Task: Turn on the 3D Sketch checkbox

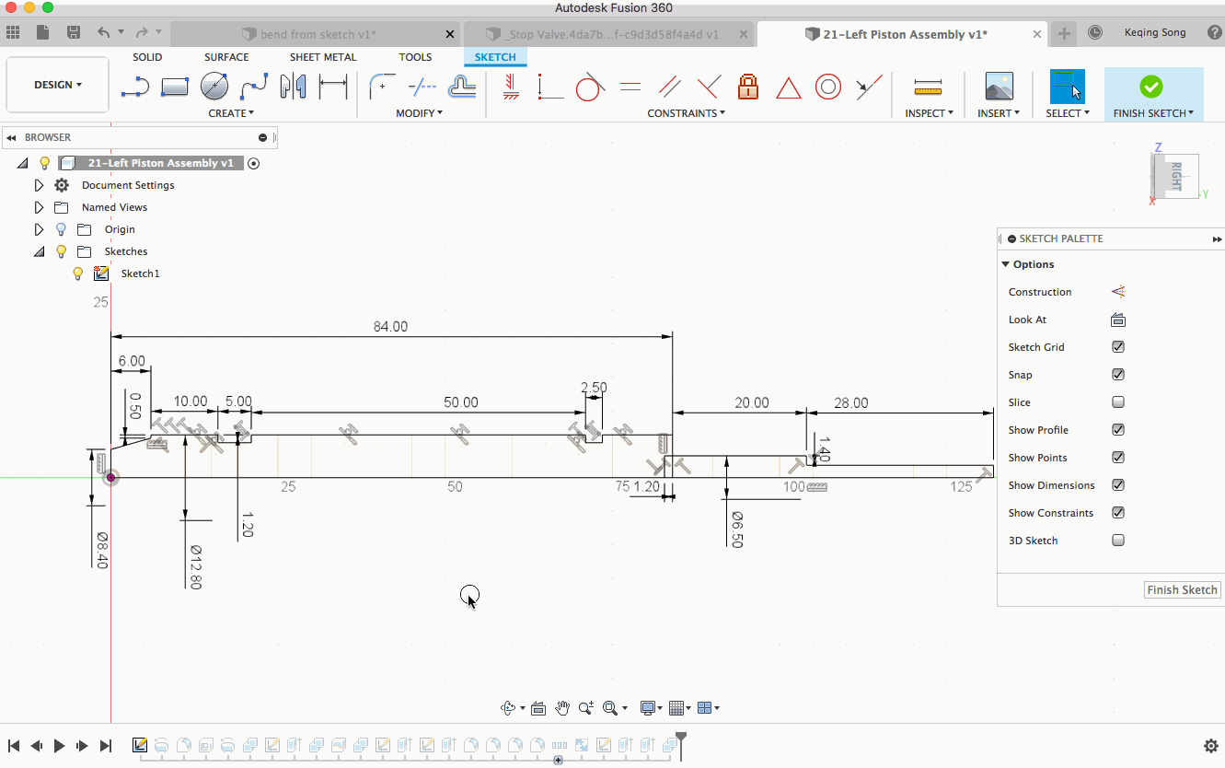Action: pos(1118,541)
